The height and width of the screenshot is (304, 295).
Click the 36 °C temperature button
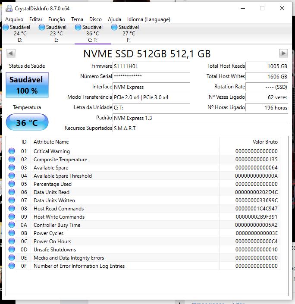[27, 122]
